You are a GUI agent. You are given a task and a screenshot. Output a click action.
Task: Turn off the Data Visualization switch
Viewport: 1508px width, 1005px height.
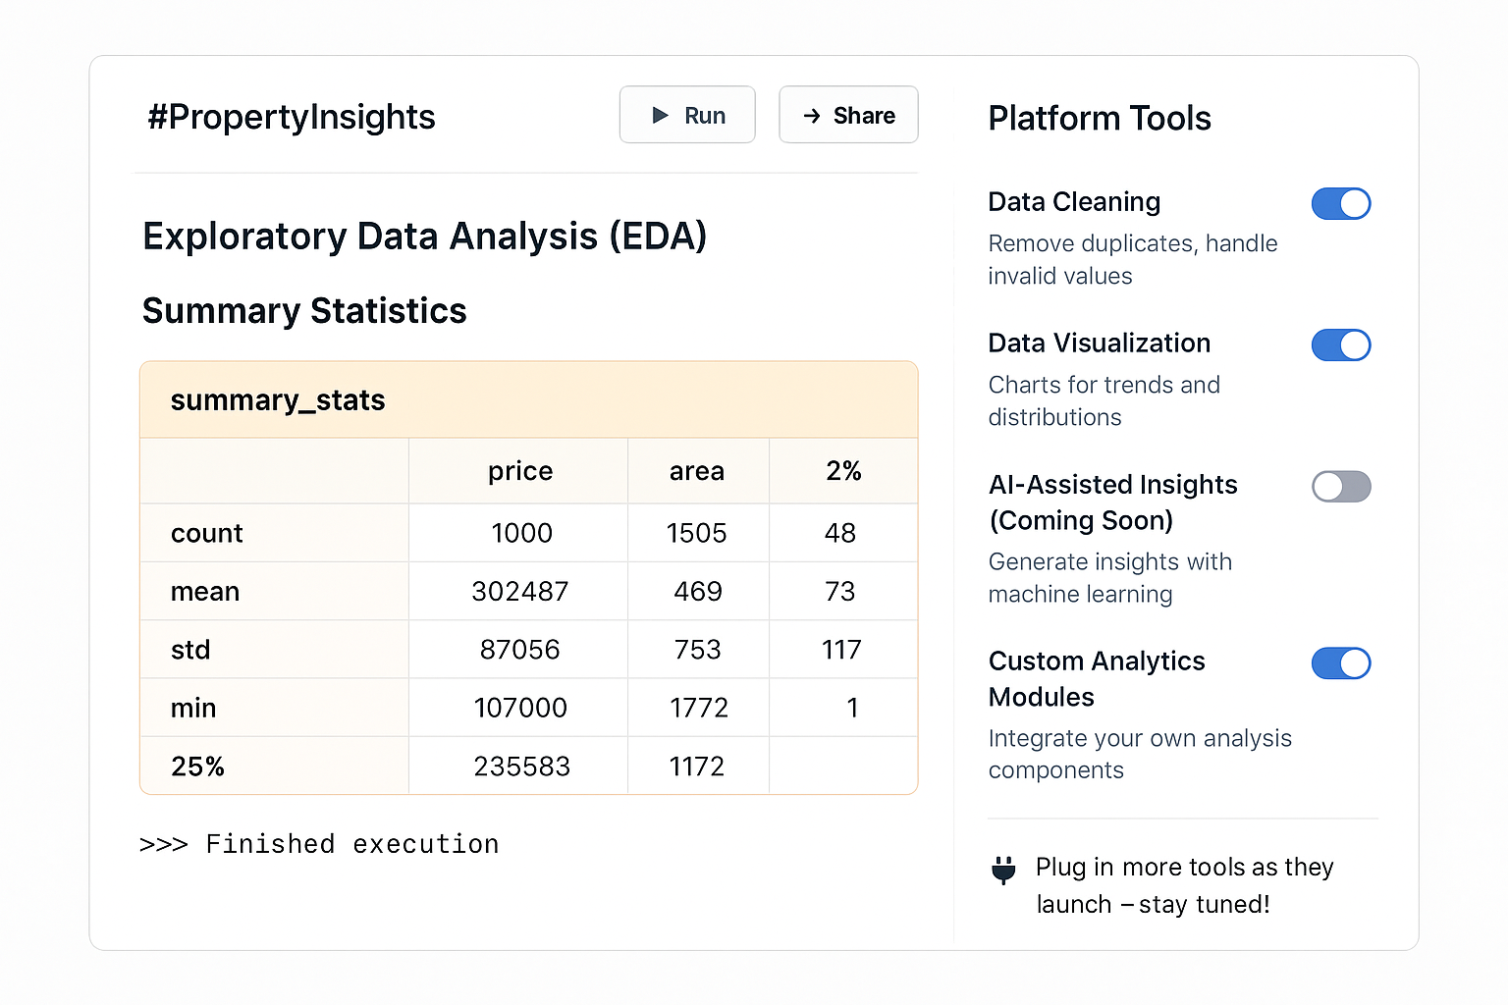(x=1341, y=344)
